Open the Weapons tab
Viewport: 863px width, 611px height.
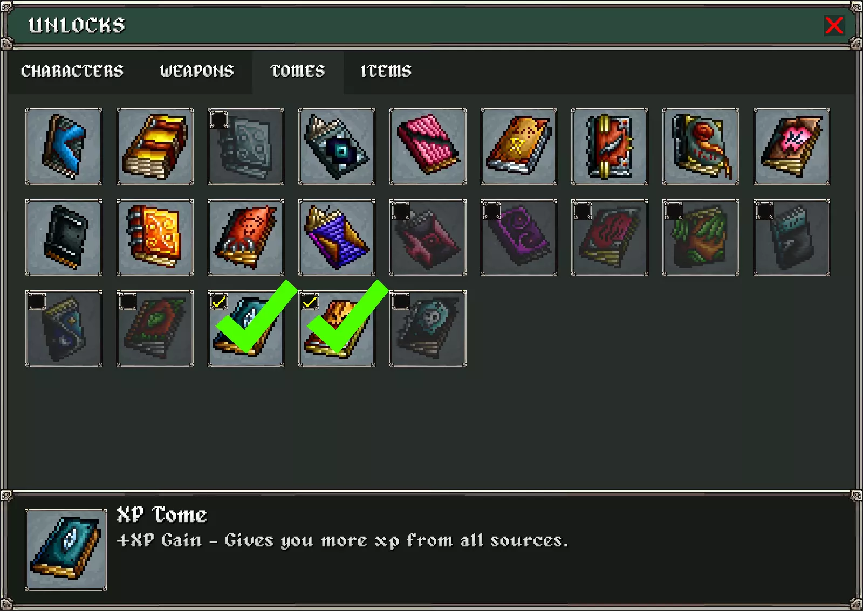197,71
